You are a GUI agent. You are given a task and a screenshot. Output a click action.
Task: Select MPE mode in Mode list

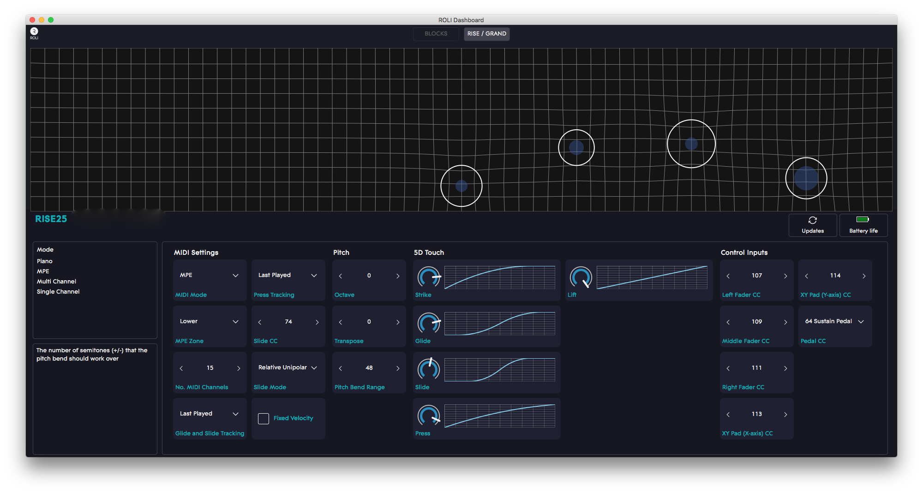43,271
